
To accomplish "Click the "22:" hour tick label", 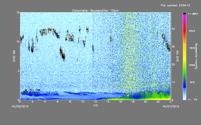I will [x=158, y=102].
